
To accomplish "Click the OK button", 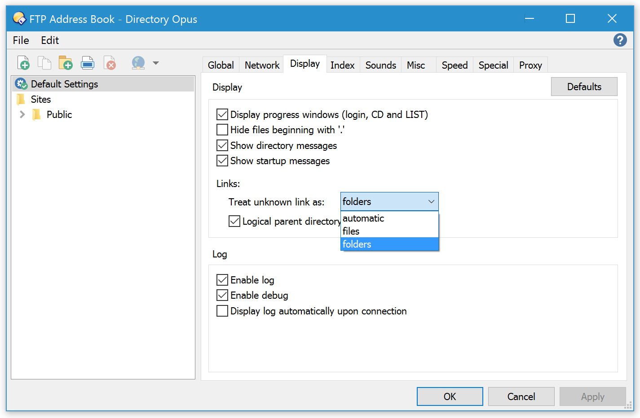I will tap(450, 396).
